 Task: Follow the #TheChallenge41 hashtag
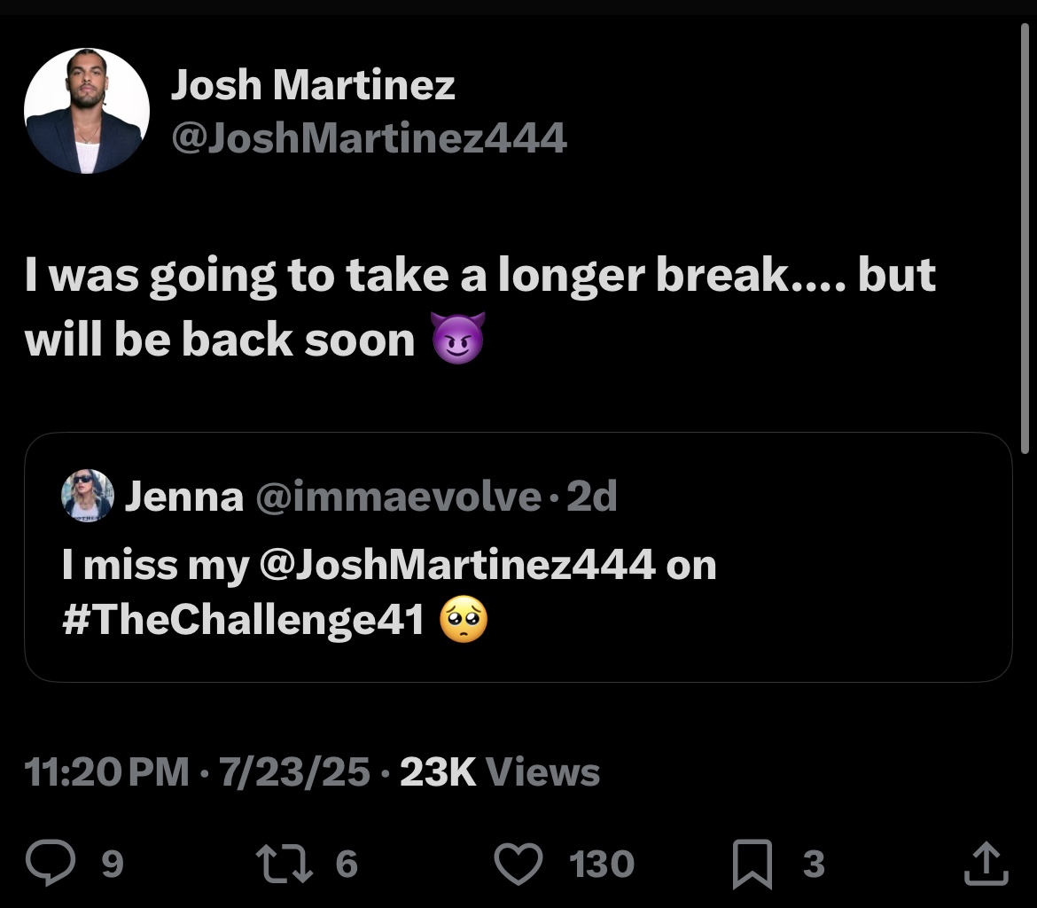244,620
